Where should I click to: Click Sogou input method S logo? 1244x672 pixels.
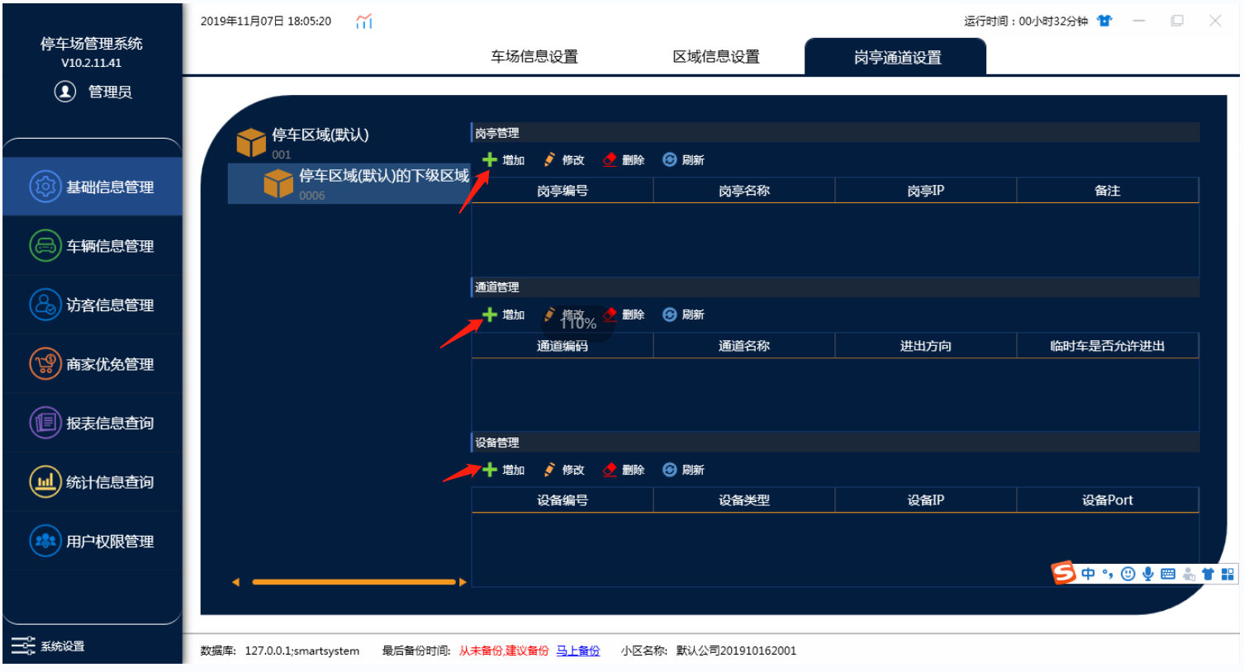tap(1064, 573)
